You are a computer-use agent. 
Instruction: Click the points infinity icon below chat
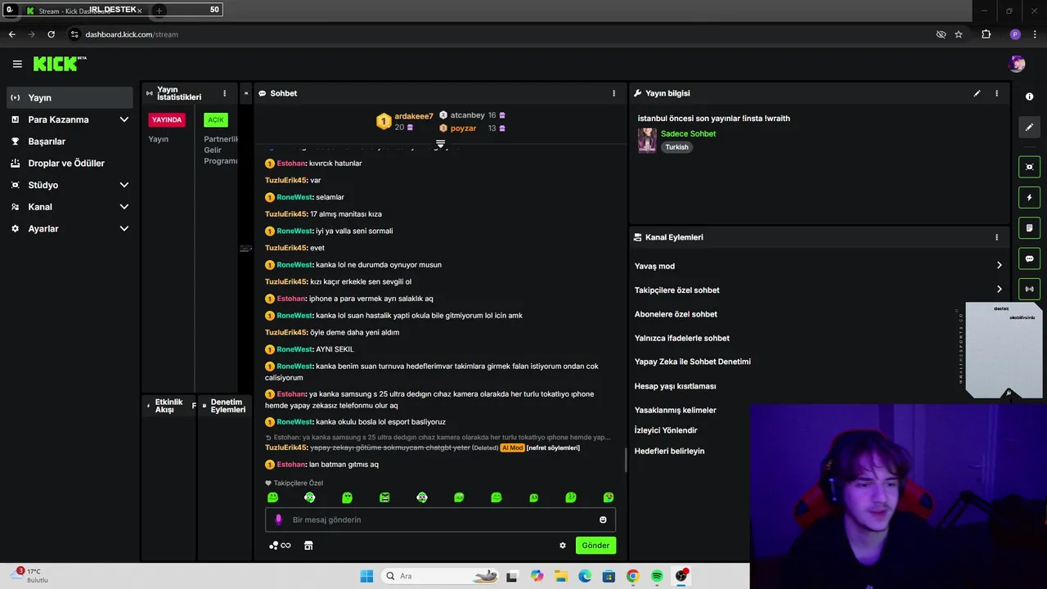coord(280,546)
